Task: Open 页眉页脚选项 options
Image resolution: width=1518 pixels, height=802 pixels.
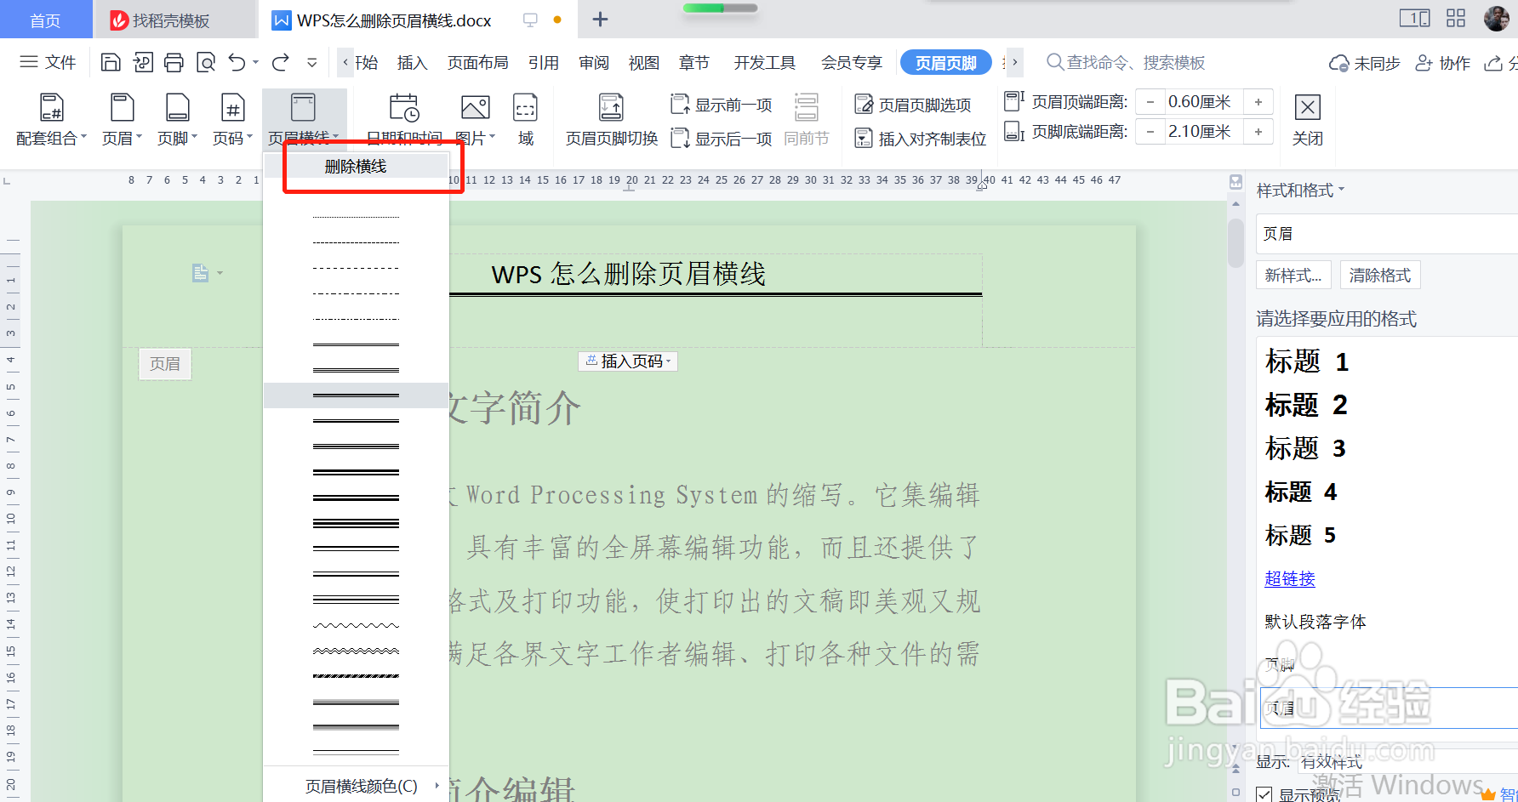Action: point(913,105)
